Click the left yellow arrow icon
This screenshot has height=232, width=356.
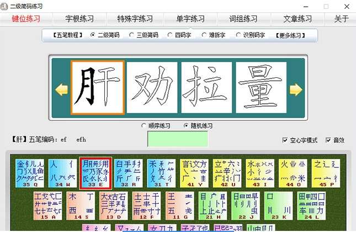(62, 89)
